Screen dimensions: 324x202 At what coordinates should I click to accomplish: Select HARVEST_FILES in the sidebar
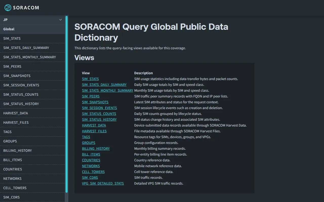tap(32, 122)
